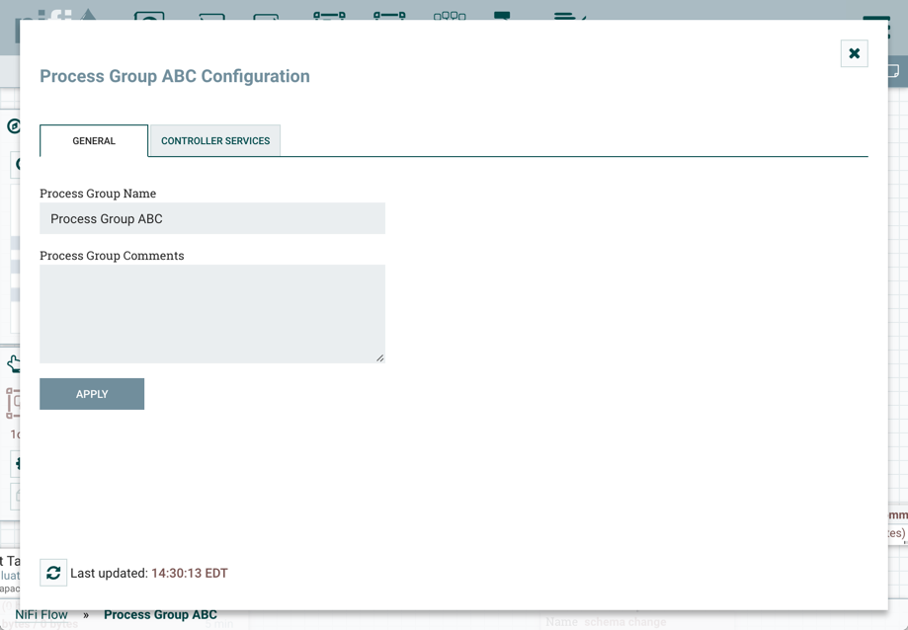Select the Label toolbar icon
Image resolution: width=908 pixels, height=630 pixels.
point(569,14)
